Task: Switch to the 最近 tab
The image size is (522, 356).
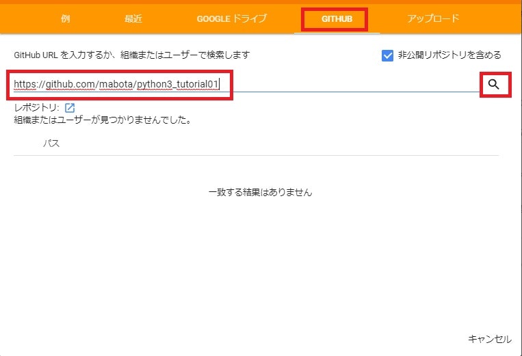Action: [133, 18]
